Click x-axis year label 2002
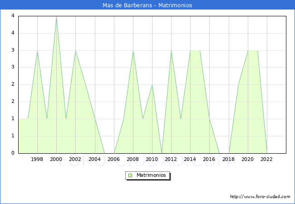295x204 pixels. point(75,159)
